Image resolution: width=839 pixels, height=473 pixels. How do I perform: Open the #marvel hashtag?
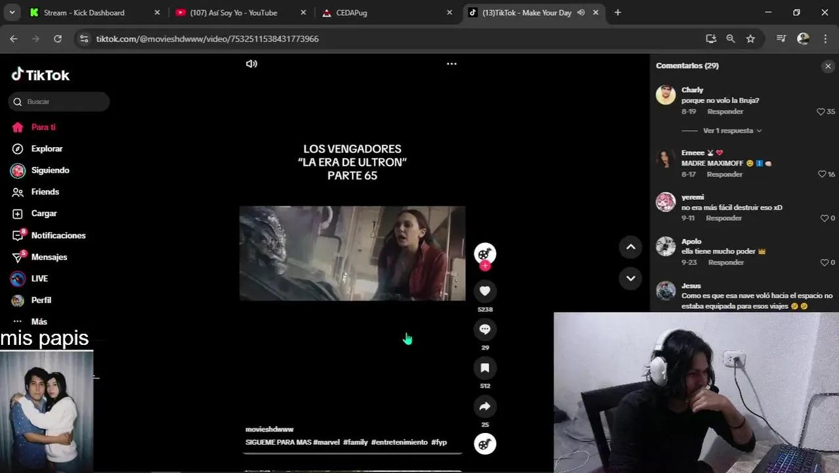coord(326,442)
